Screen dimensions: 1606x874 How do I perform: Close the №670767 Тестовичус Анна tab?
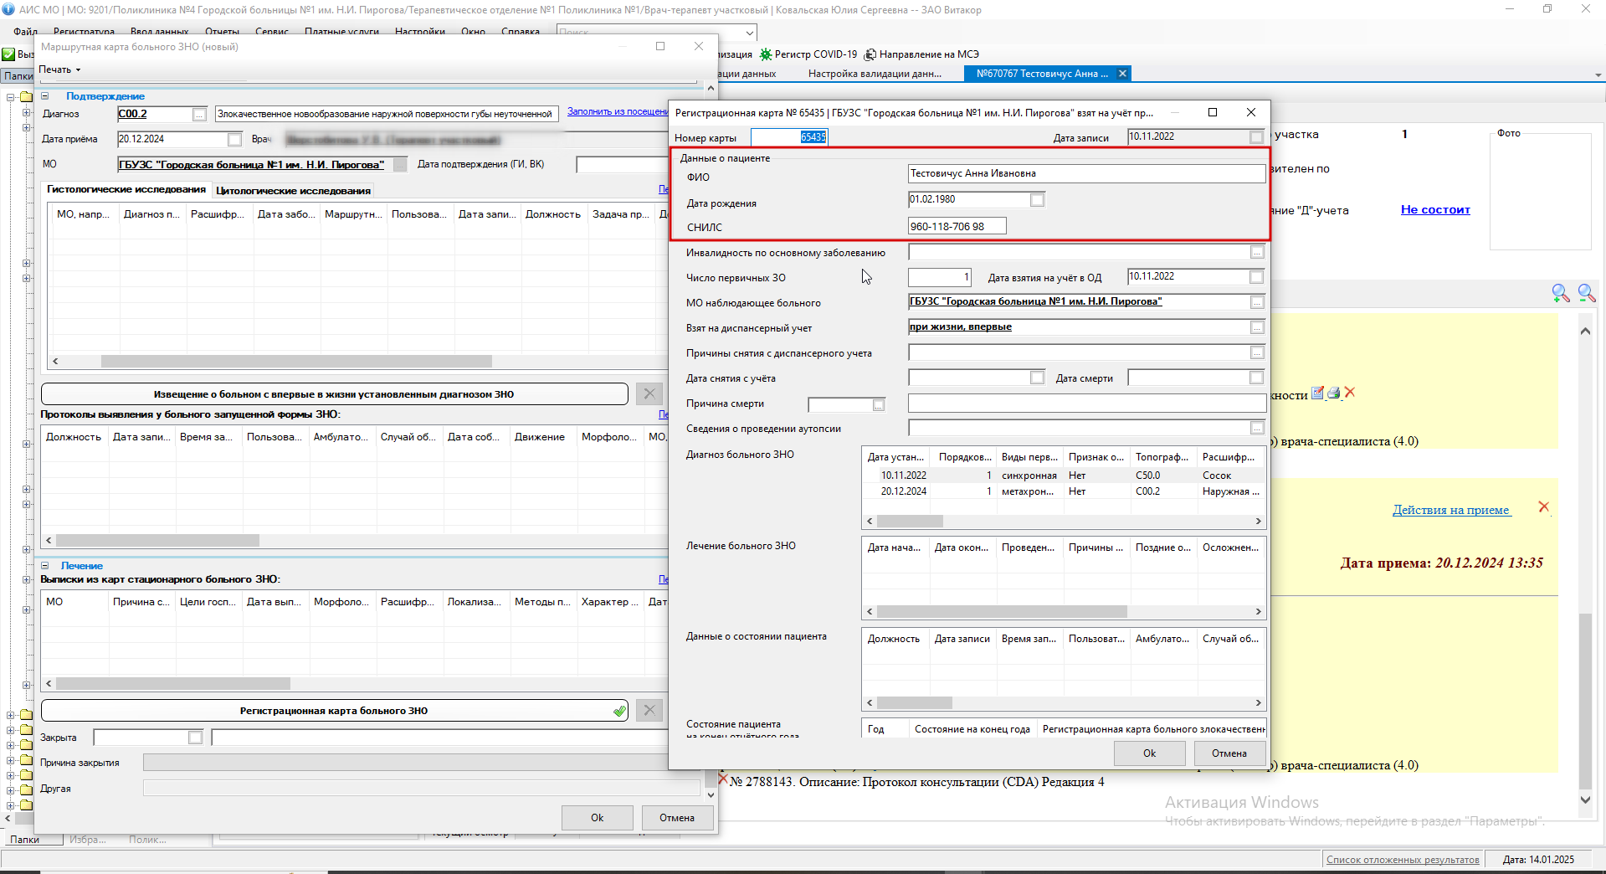1123,74
